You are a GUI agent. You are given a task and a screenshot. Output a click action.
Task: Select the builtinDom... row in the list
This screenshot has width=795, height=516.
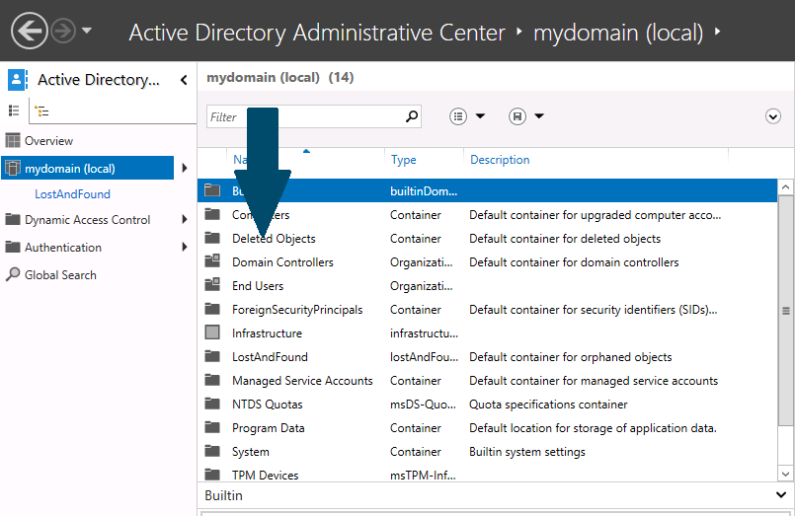pyautogui.click(x=487, y=190)
